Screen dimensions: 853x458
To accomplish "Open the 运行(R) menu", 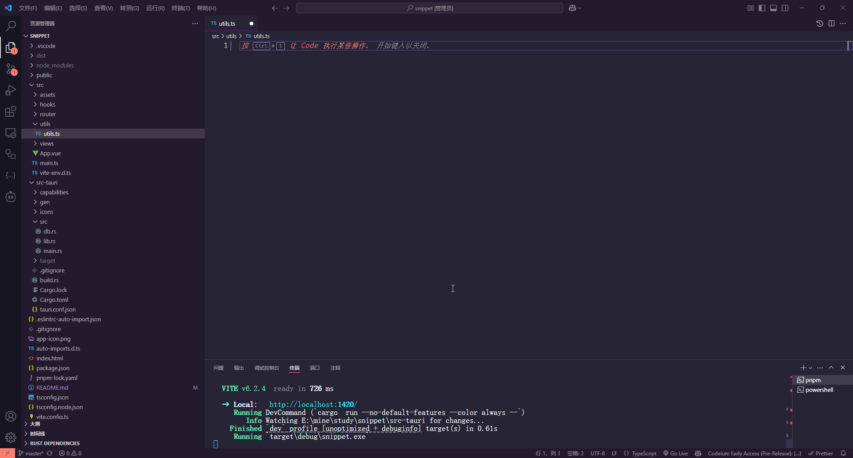I will (155, 8).
